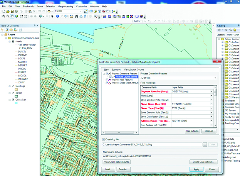This screenshot has width=240, height=176.
Task: Toggle visibility of the Ohio_river layer
Action: click(13, 100)
